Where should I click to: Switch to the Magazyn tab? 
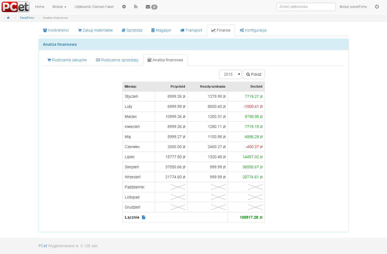[161, 30]
